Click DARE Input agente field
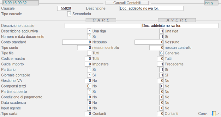 (89, 108)
